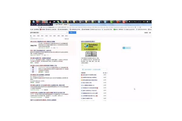This screenshot has width=182, height=121.
Task: Open the 京东商城 bookmark
Action: pos(42,29)
